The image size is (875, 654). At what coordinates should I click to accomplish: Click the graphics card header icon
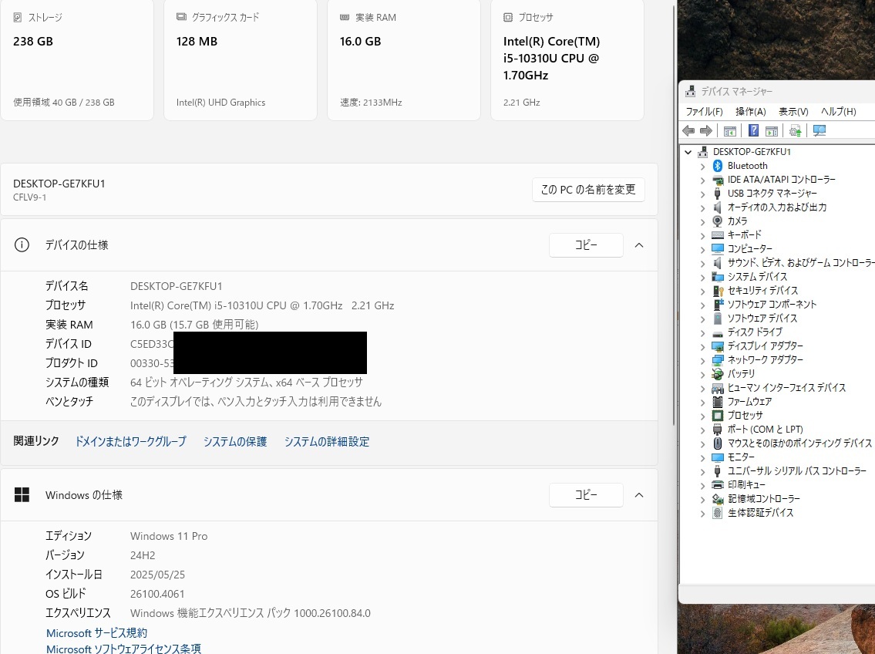[x=181, y=17]
